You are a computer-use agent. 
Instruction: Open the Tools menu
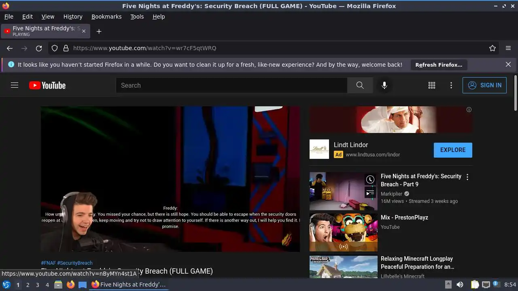click(137, 17)
